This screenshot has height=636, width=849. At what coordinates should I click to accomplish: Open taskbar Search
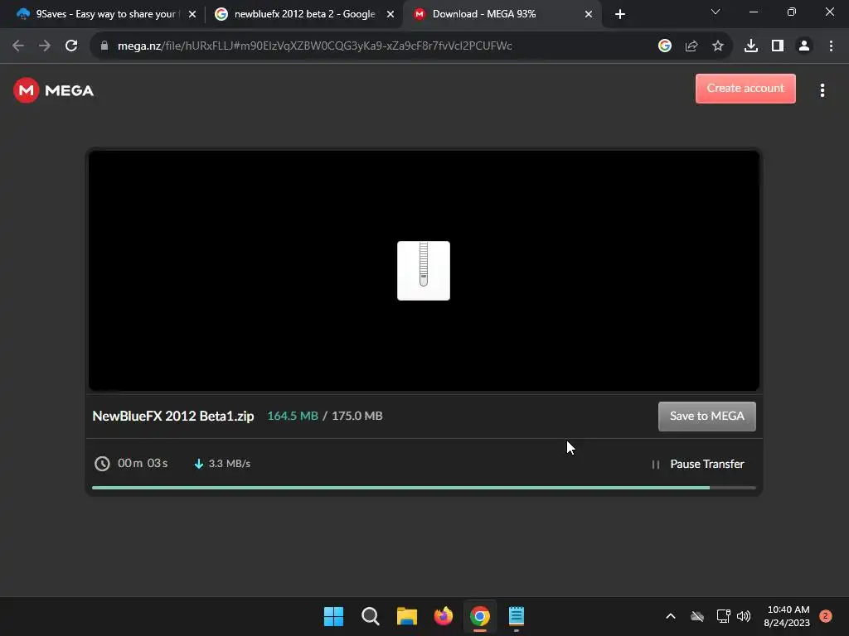[x=371, y=616]
